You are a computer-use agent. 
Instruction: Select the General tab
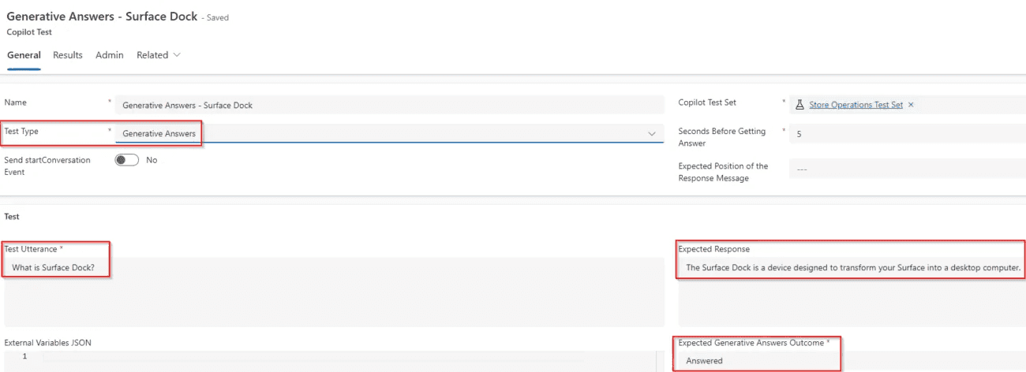[x=24, y=55]
